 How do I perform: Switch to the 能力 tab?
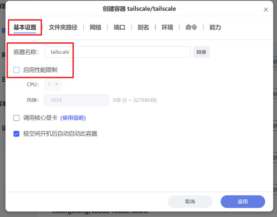tap(215, 27)
